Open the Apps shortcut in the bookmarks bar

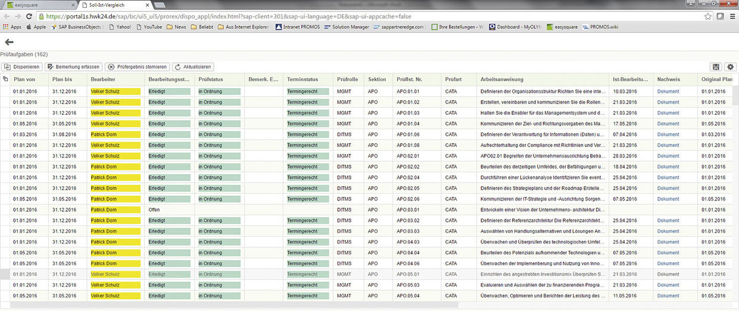(12, 27)
